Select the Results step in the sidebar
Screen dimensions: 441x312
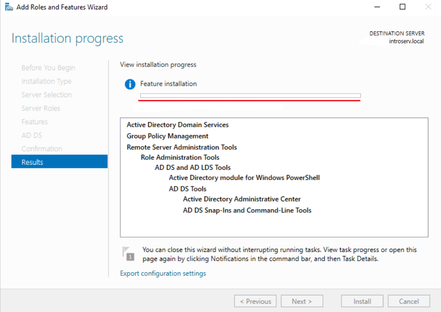pos(32,162)
